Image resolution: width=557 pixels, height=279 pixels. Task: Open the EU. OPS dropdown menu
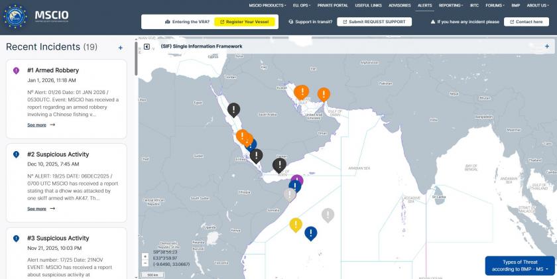[302, 5]
